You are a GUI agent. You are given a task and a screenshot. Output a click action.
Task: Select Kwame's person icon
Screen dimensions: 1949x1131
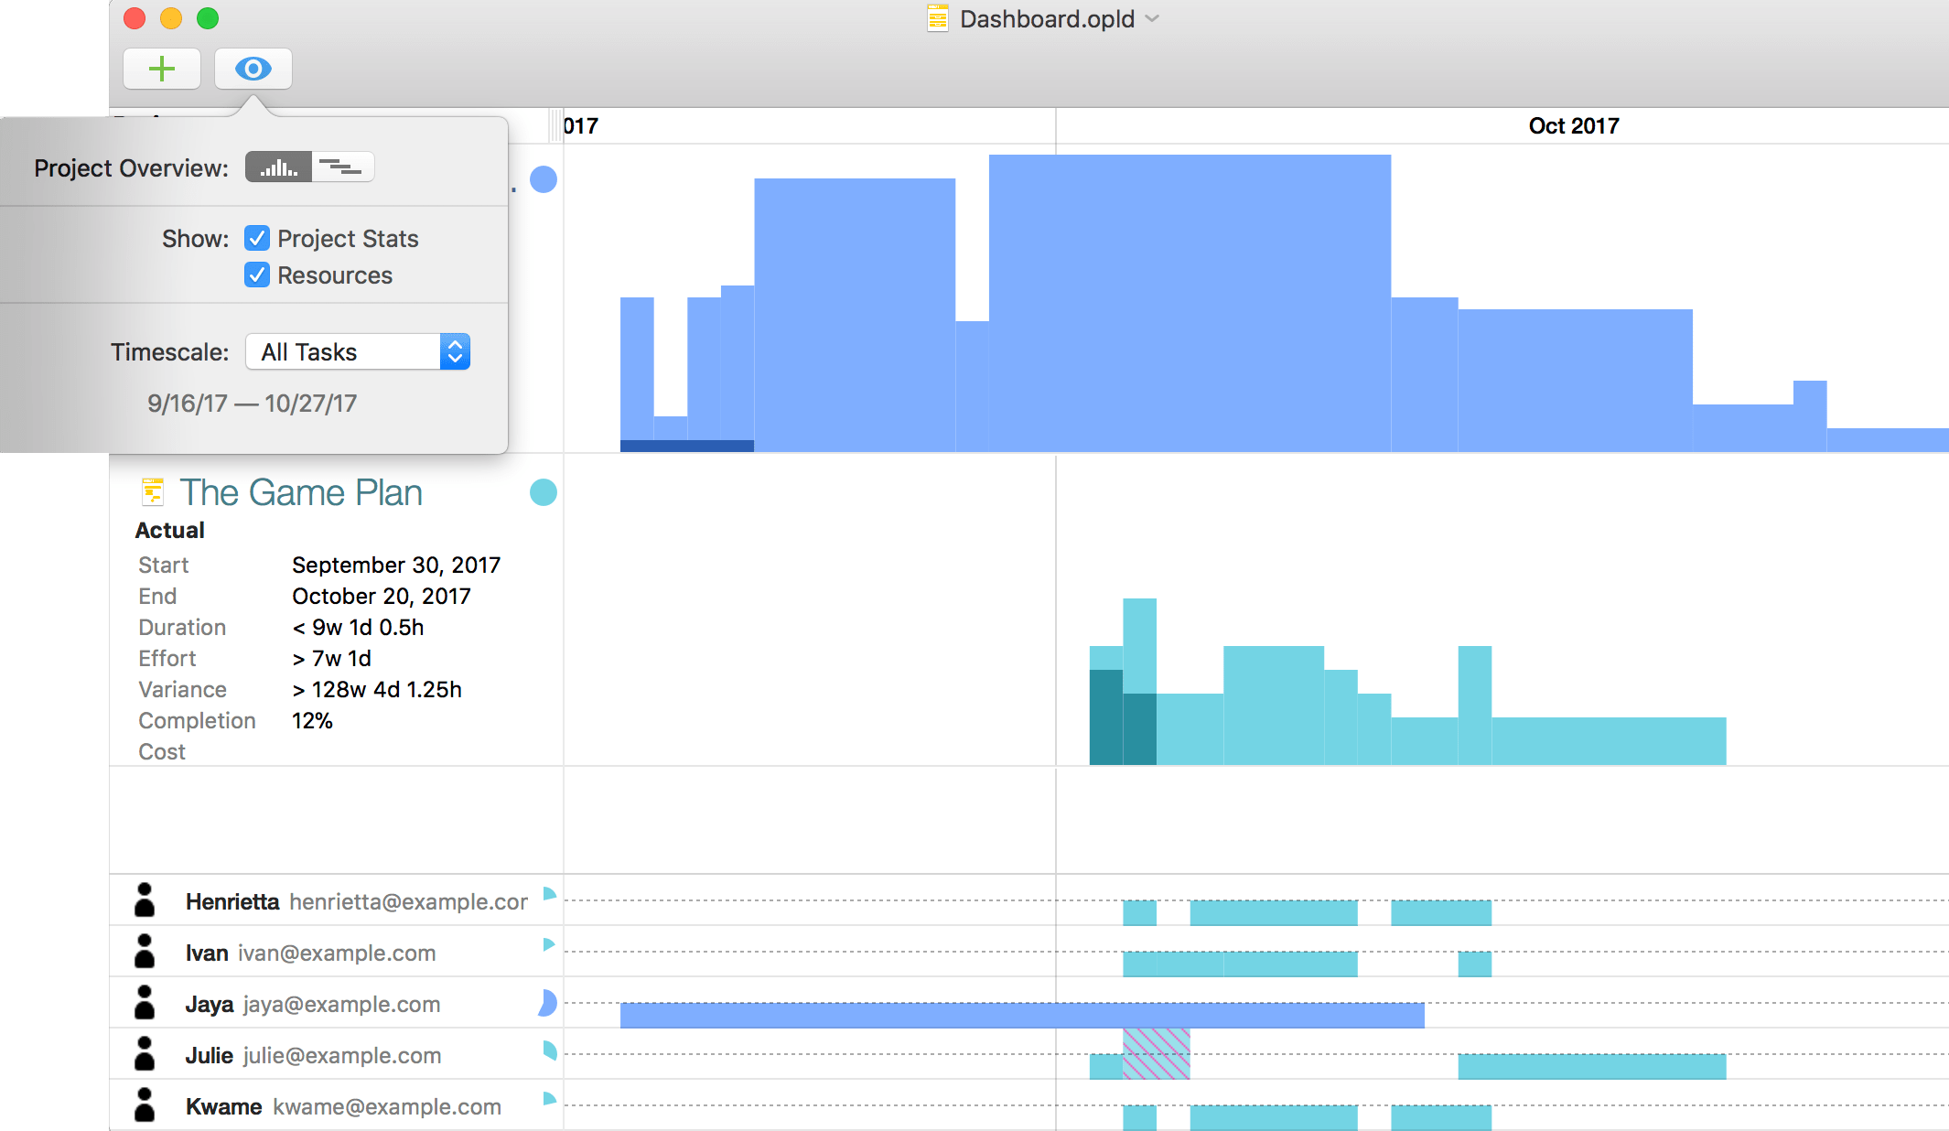[145, 1105]
